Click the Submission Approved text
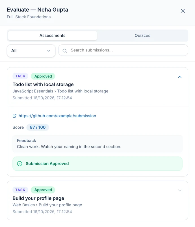 47,164
